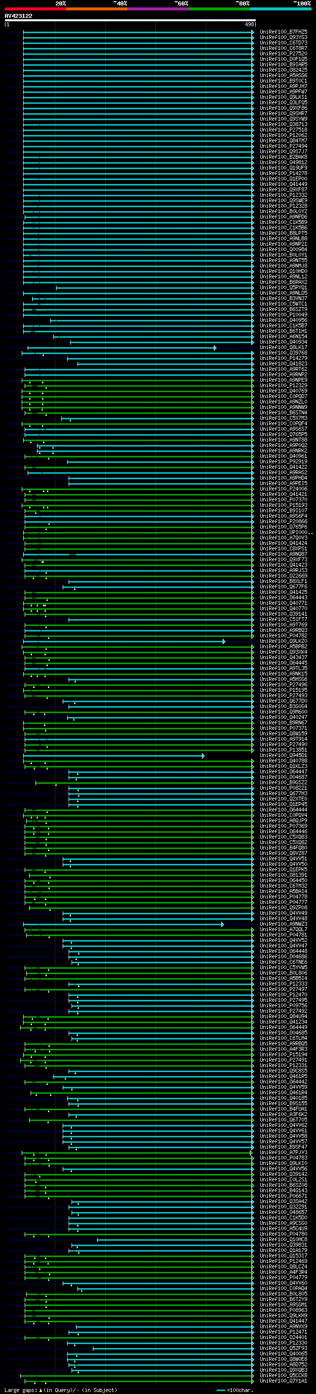Select the label UniRef100_Q41823
Image resolution: width=316 pixels, height=1394 pixels.
coord(283,363)
